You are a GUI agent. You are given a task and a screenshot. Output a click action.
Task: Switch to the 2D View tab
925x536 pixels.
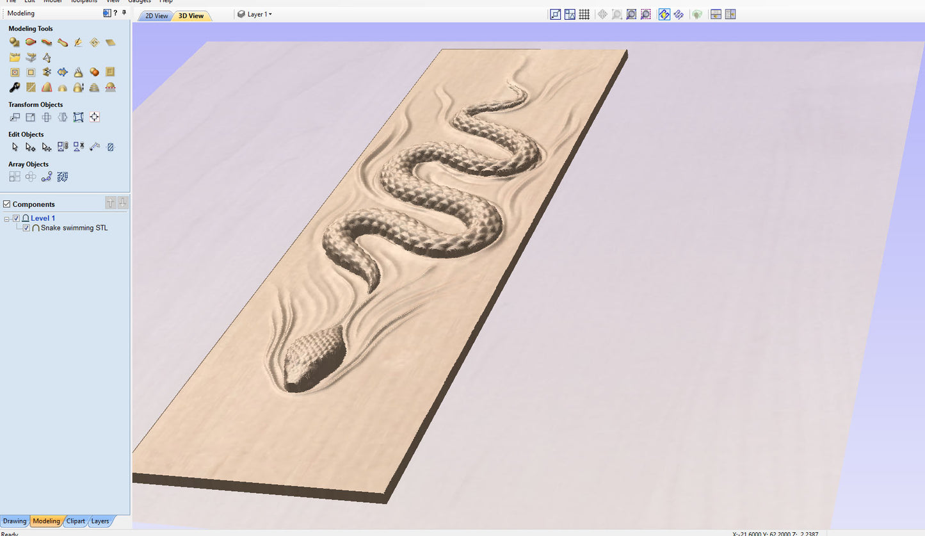coord(156,16)
